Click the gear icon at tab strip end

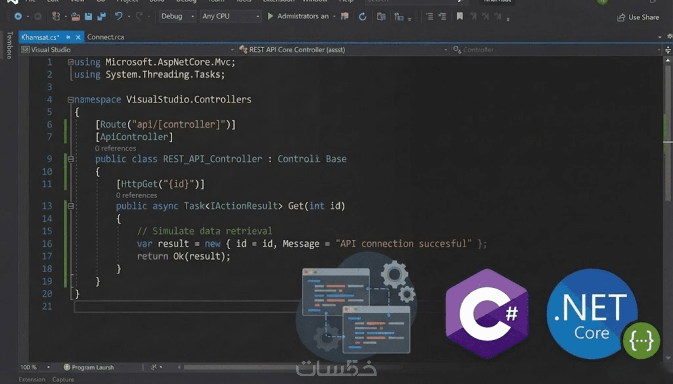point(669,36)
